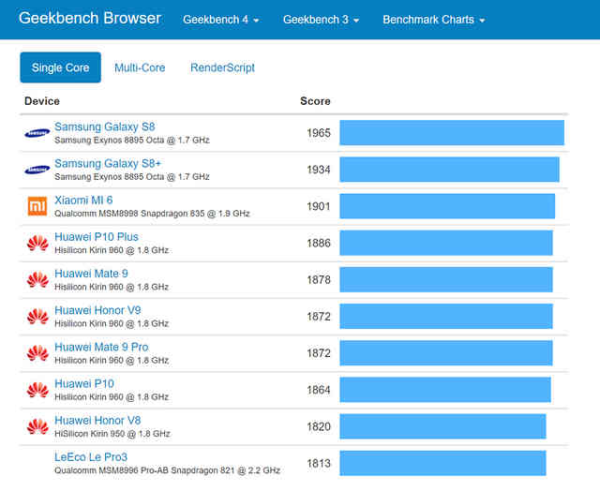
Task: Click the Samsung logo beside Galaxy S8
Action: tap(37, 133)
